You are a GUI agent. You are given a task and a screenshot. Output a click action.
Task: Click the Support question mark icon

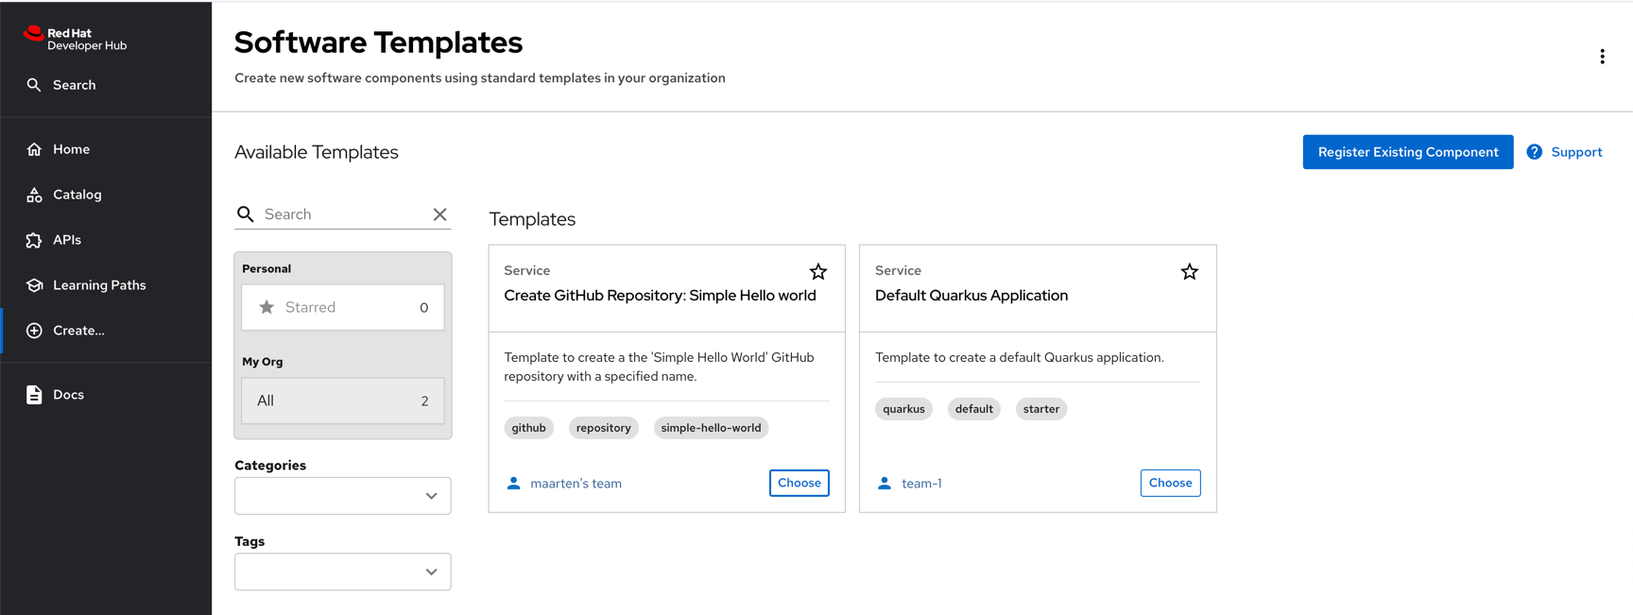click(x=1535, y=152)
